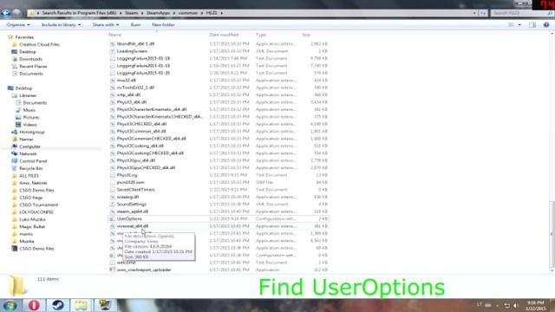Click the SoundSettings file icon
This screenshot has height=312, width=555.
112,205
